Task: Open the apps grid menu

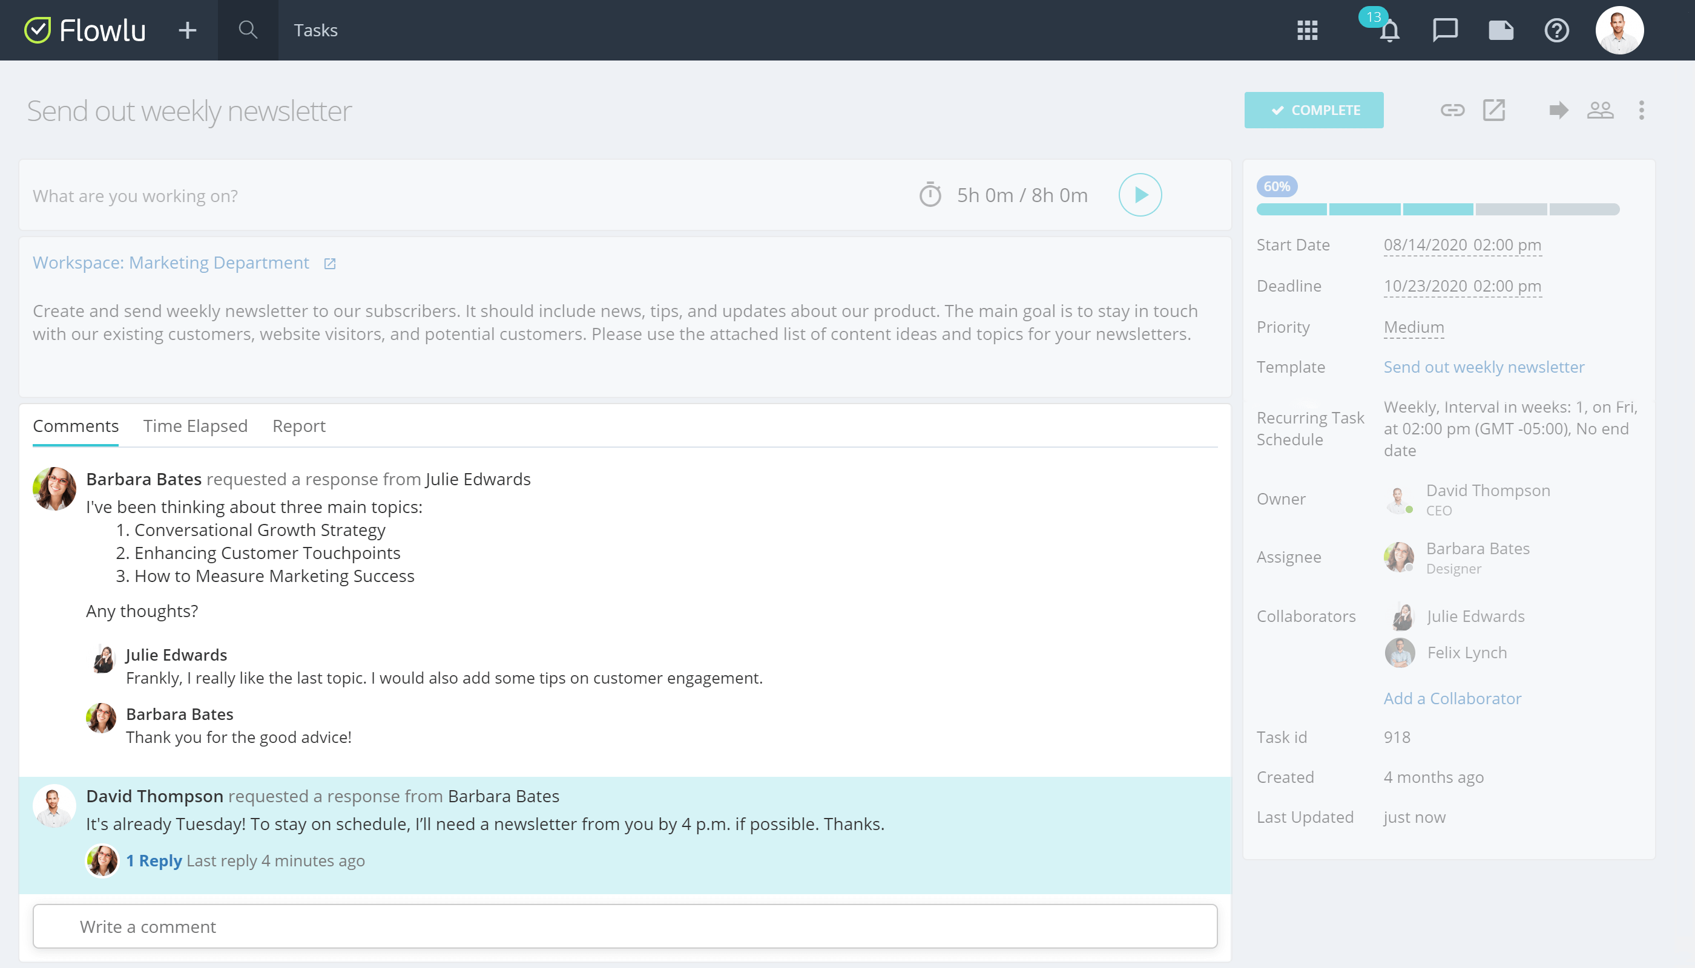Action: [x=1308, y=31]
